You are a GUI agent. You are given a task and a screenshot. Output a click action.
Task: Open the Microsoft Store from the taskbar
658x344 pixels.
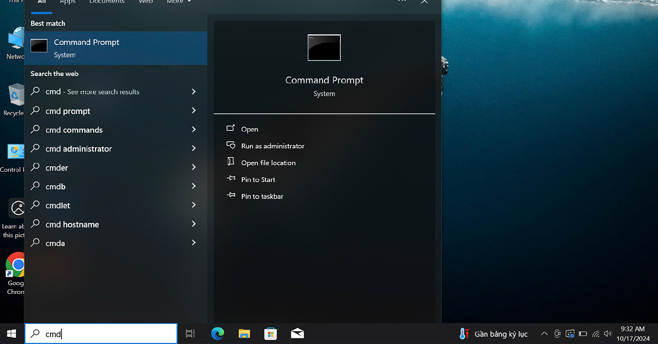click(270, 333)
